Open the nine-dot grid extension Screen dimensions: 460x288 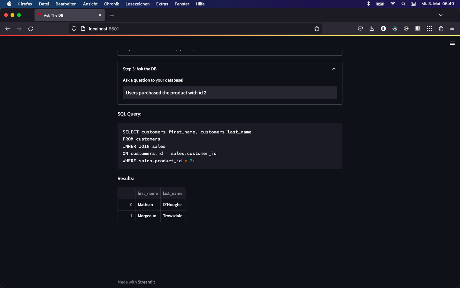[x=429, y=29]
